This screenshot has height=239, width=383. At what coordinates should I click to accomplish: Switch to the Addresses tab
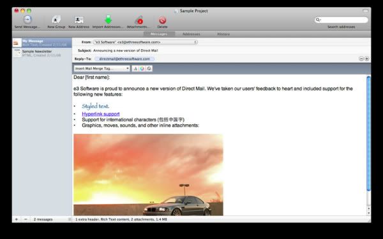pos(191,34)
